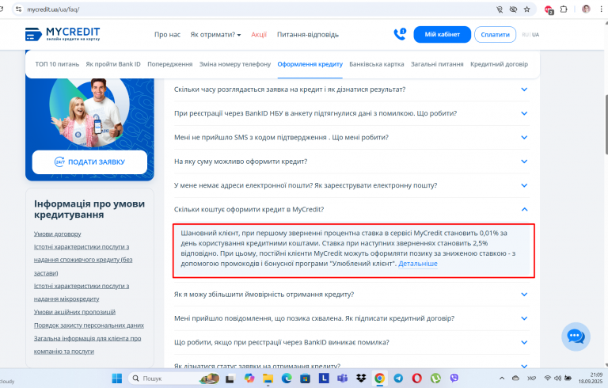Expand 'збільшити ймовірність отримання кредиту' question
Viewport: 608px width, 388px height.
(x=351, y=295)
